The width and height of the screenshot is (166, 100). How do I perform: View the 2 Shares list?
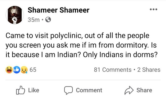pos(149,70)
